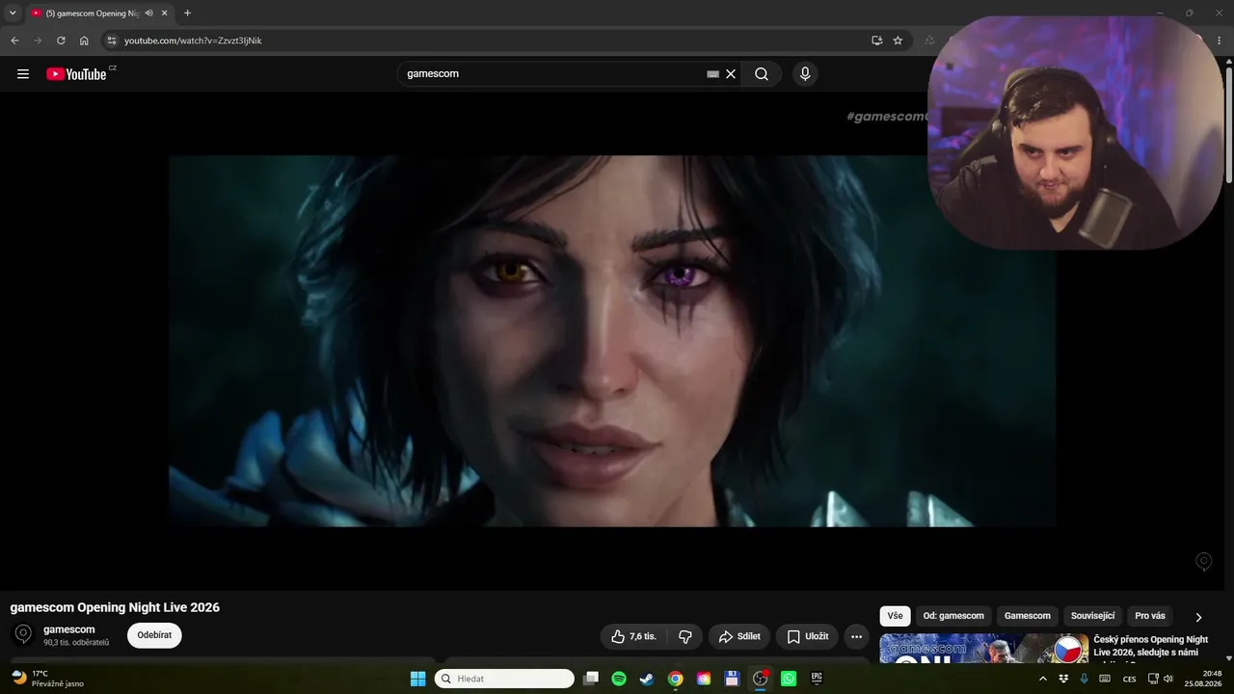Close the gamescom Opening Night tab
1234x694 pixels.
(165, 13)
